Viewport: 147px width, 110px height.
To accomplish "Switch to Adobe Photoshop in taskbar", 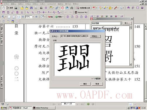I will point(44,108).
